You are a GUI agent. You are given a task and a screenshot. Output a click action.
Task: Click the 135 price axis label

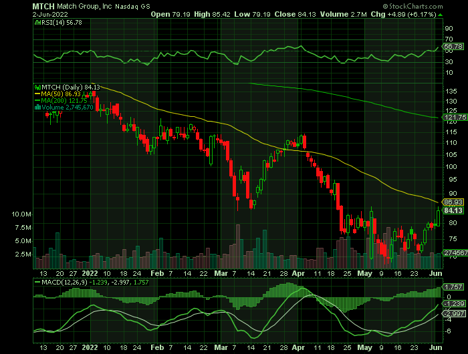click(451, 92)
